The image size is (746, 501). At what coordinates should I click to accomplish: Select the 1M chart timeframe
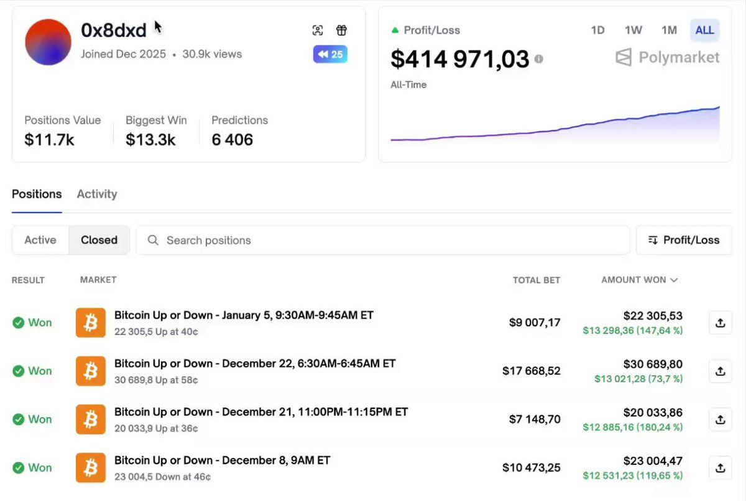pyautogui.click(x=670, y=30)
